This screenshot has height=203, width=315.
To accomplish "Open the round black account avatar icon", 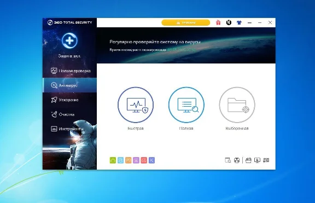I will coord(229,22).
